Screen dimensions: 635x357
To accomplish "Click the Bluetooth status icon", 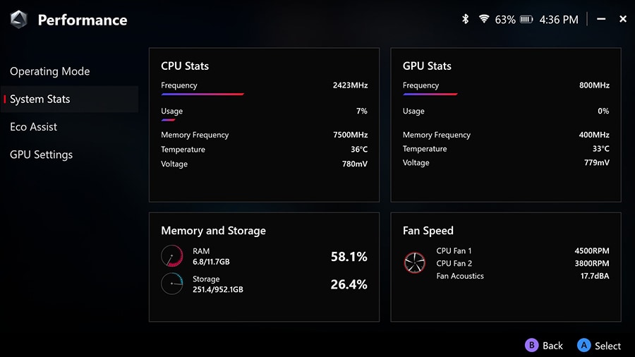I will click(x=465, y=19).
